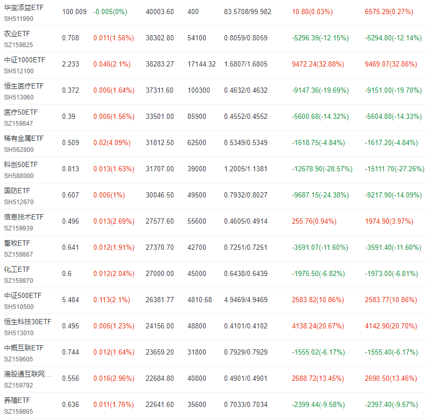Click profit 4138.24(20.67%)

tap(318, 326)
